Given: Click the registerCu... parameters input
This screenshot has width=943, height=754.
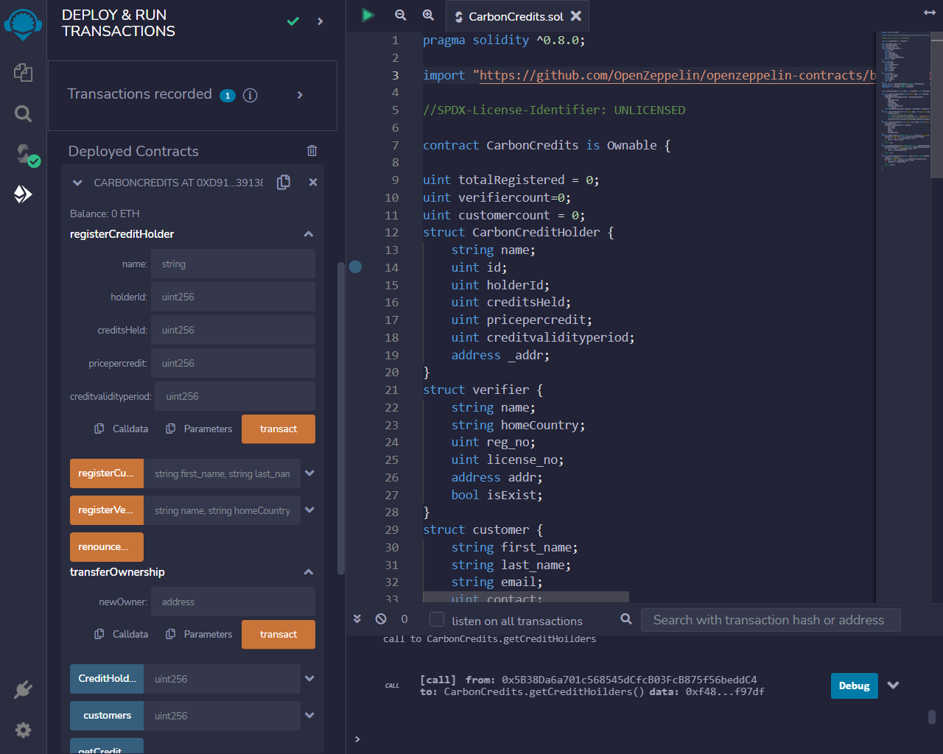Looking at the screenshot, I should (x=222, y=473).
